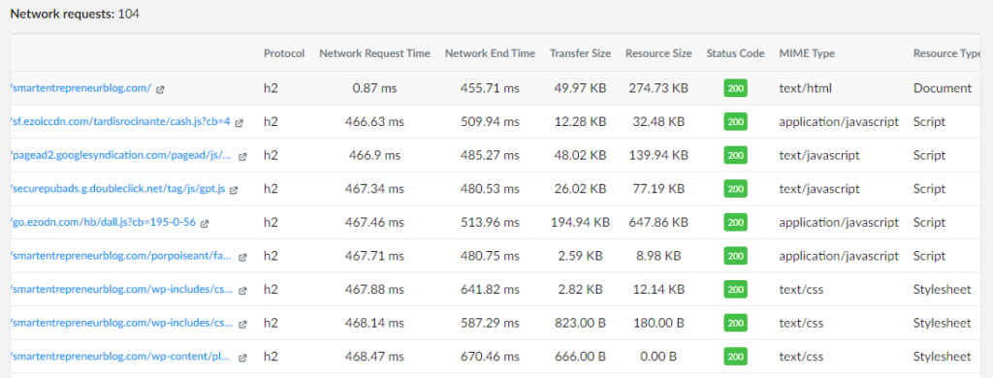This screenshot has width=993, height=378.
Task: Click the Network Request Time column header
Action: coord(375,54)
